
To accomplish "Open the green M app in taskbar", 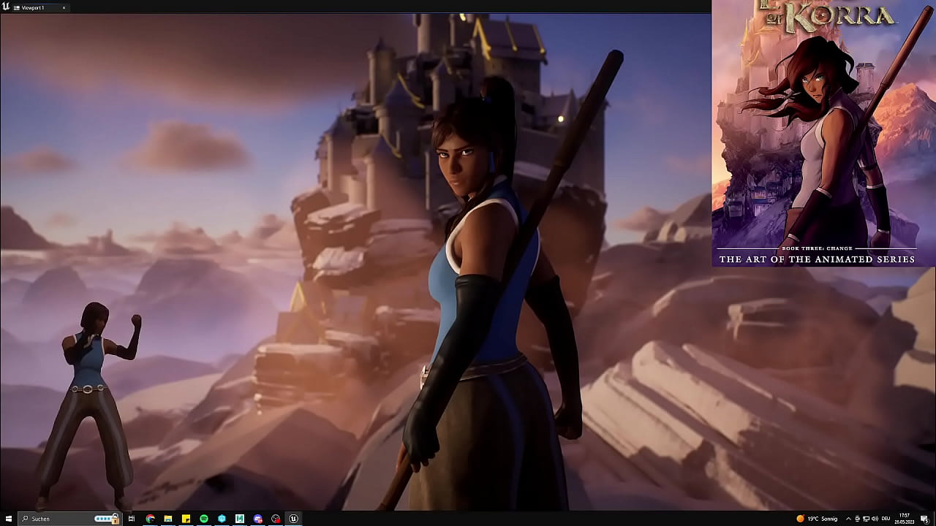I will click(x=240, y=519).
